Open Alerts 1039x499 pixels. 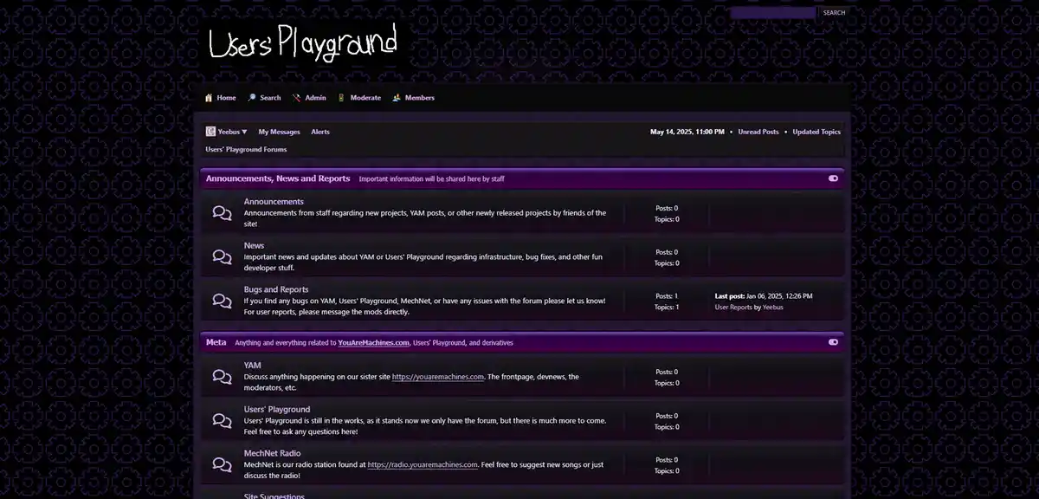click(320, 132)
